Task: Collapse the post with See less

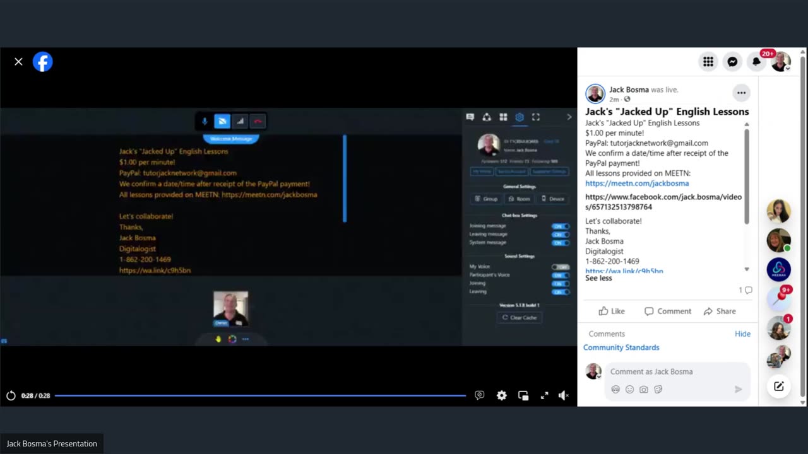Action: [598, 278]
